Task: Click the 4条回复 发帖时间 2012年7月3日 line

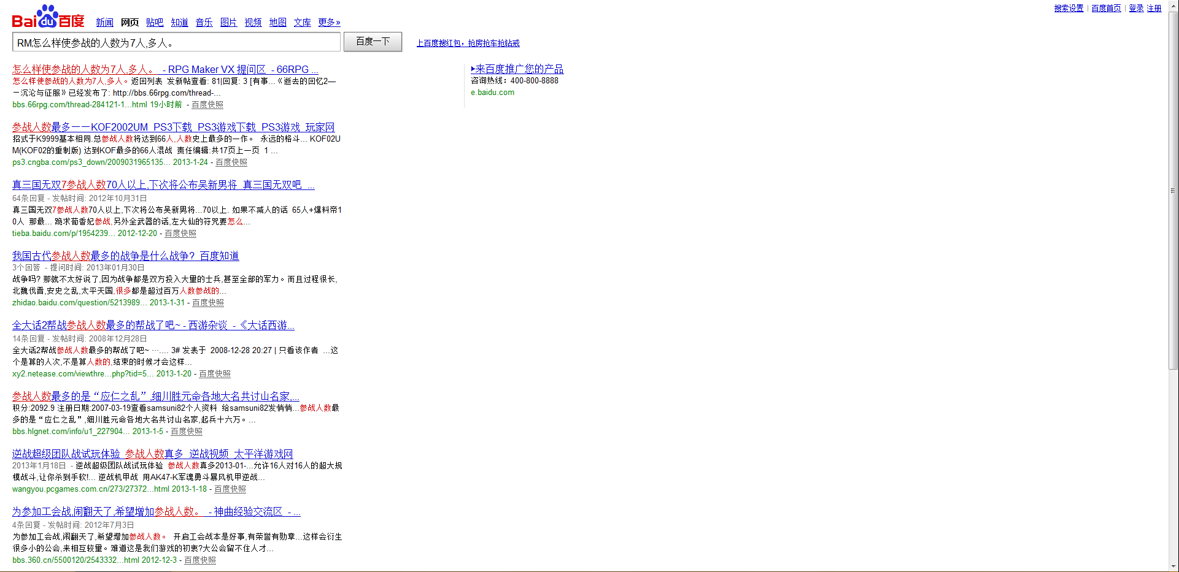Action: pyautogui.click(x=73, y=525)
